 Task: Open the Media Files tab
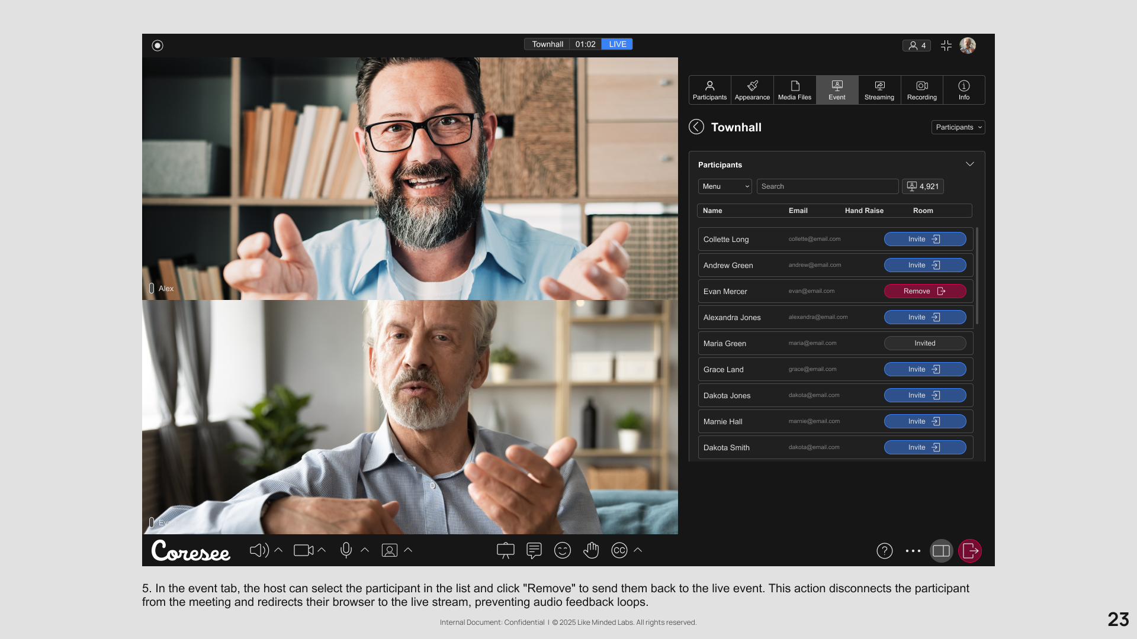pos(794,90)
